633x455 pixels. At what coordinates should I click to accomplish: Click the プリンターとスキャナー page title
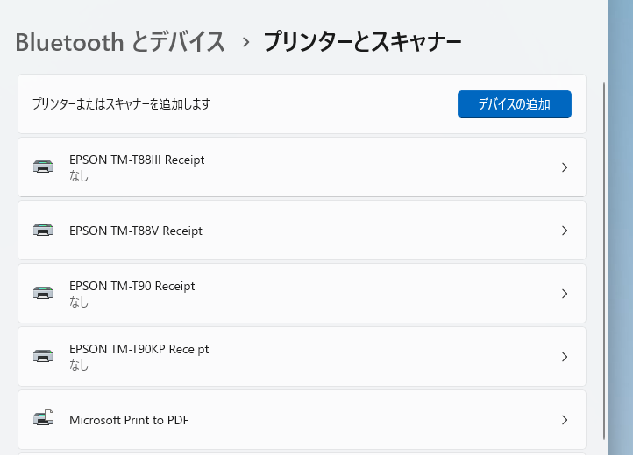[x=362, y=41]
